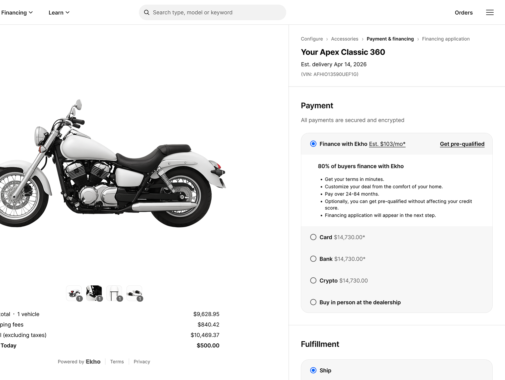
Task: Go back to Configure breadcrumb step
Action: [312, 39]
